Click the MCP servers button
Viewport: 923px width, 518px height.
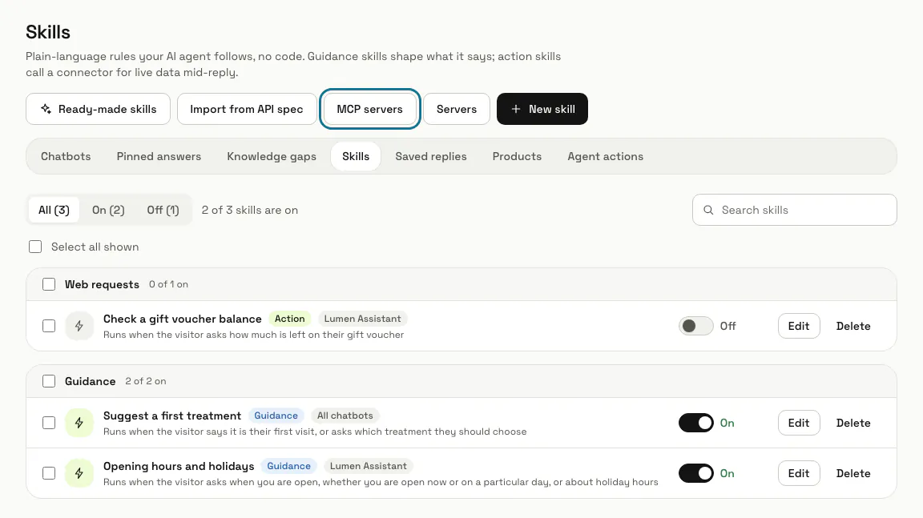click(x=369, y=109)
